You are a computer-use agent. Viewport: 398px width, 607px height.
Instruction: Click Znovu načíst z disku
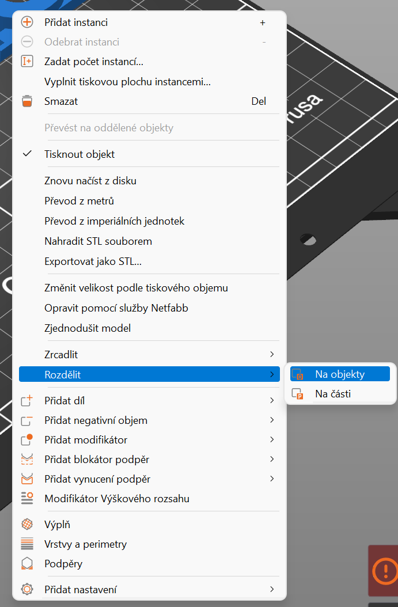(x=90, y=181)
